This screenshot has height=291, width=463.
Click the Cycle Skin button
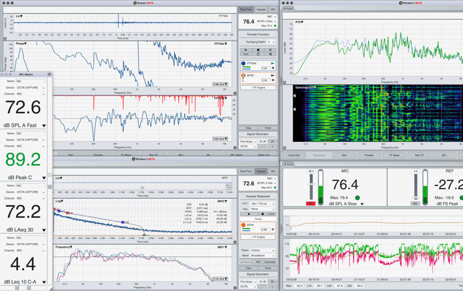[x=294, y=155]
